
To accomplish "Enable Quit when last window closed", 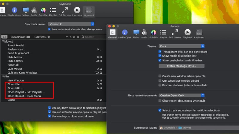I will tap(160, 81).
